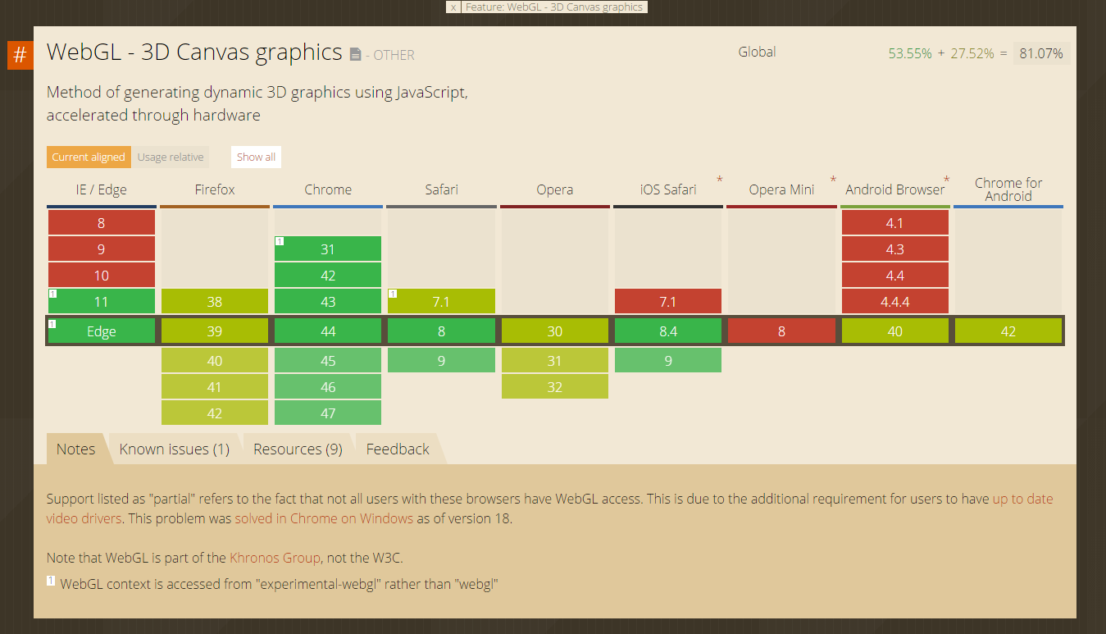
Task: Click the 81.07% total usage figure
Action: tap(1041, 53)
